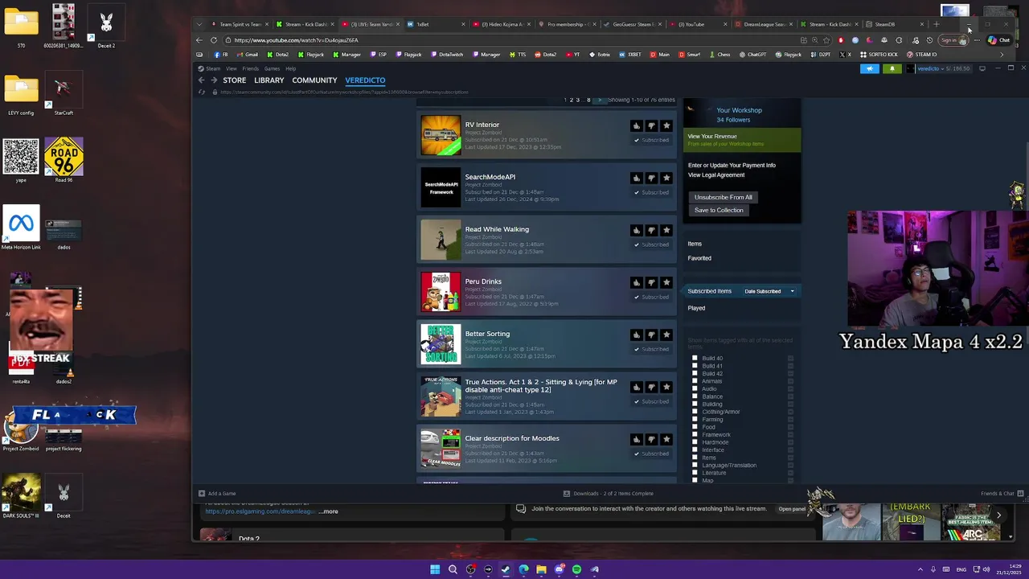Check the Build 41 tag filter
This screenshot has width=1029, height=579.
pyautogui.click(x=695, y=366)
